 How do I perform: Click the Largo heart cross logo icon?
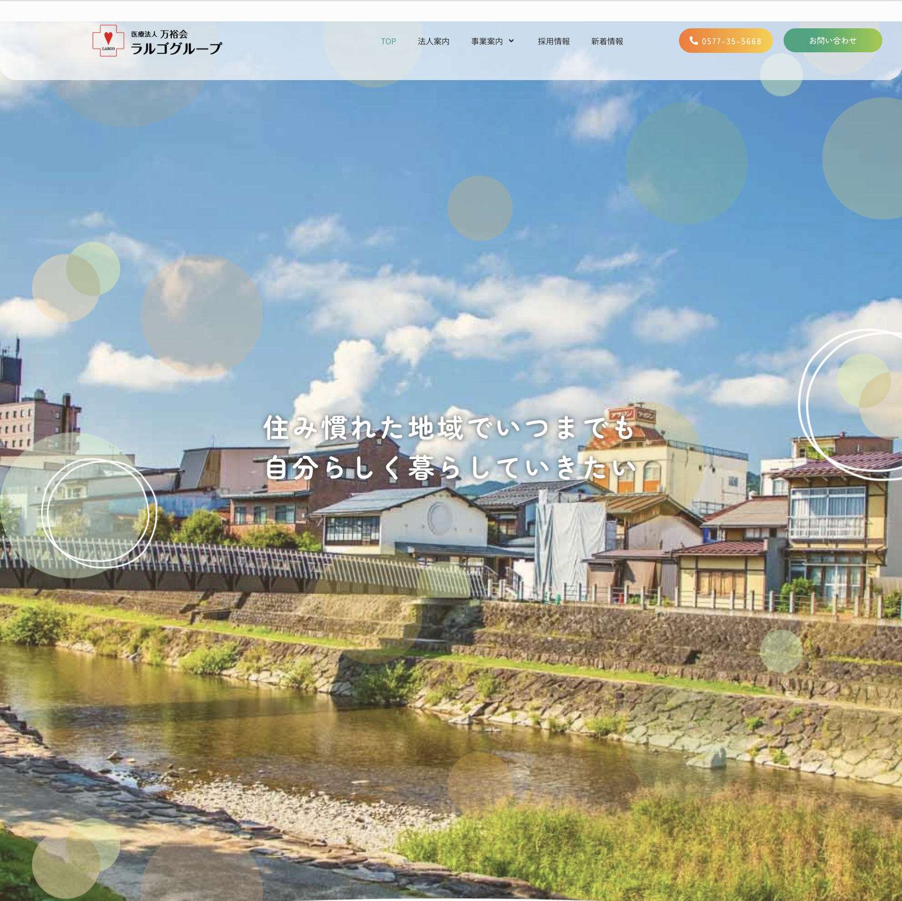(108, 41)
